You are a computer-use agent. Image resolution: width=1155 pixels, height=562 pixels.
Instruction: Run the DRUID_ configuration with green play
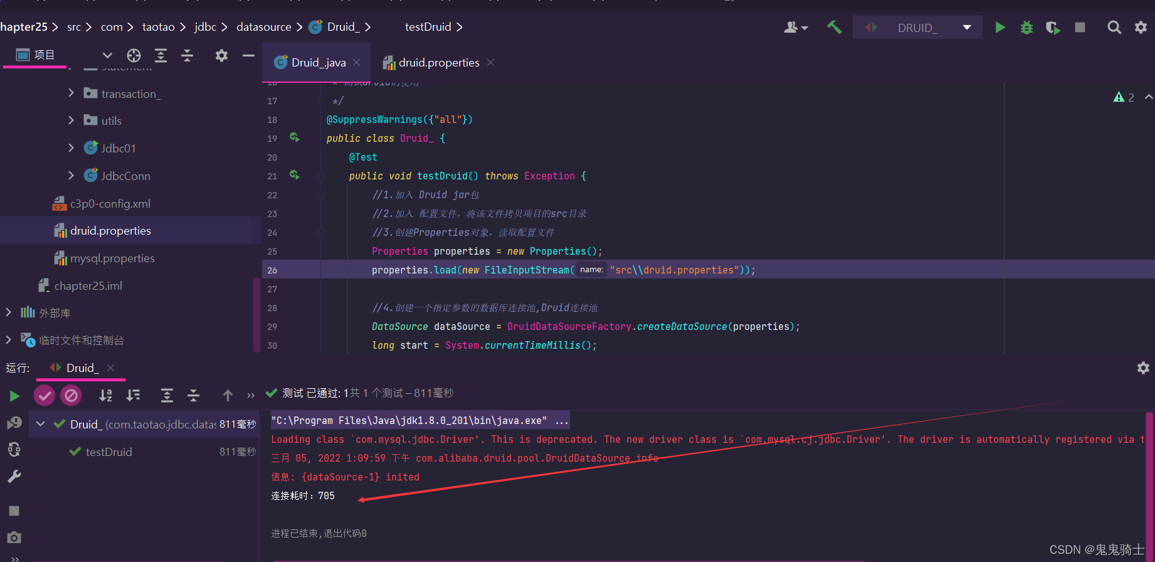pyautogui.click(x=1000, y=28)
